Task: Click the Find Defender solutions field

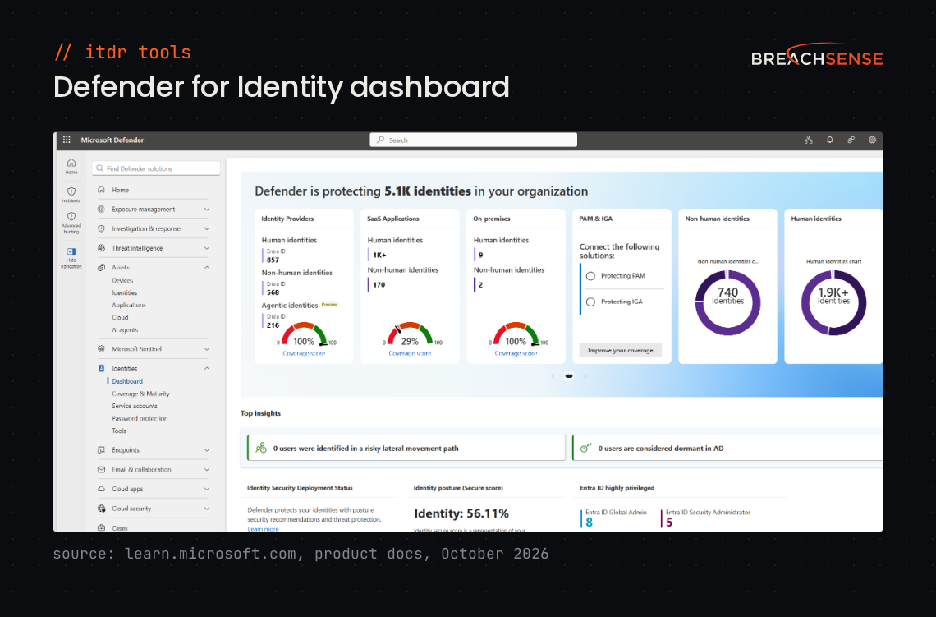Action: [x=156, y=168]
